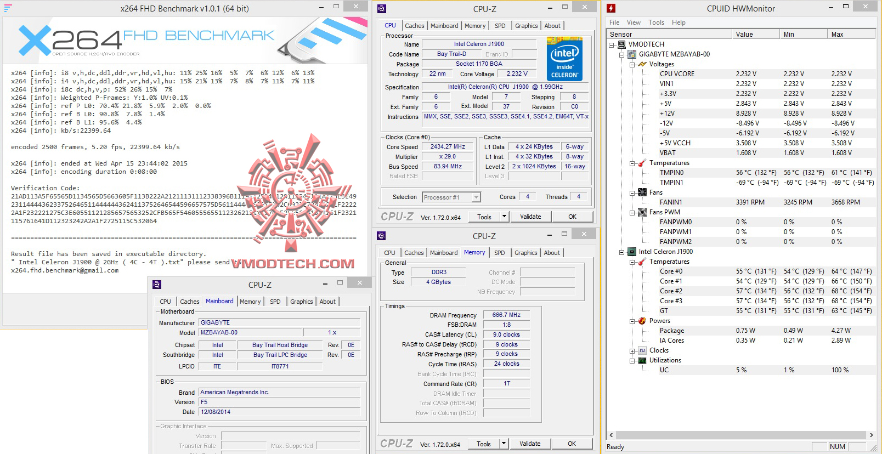Open the Tools dropdown arrow in CPU-Z Memory-tab window
The height and width of the screenshot is (454, 882).
click(x=504, y=444)
